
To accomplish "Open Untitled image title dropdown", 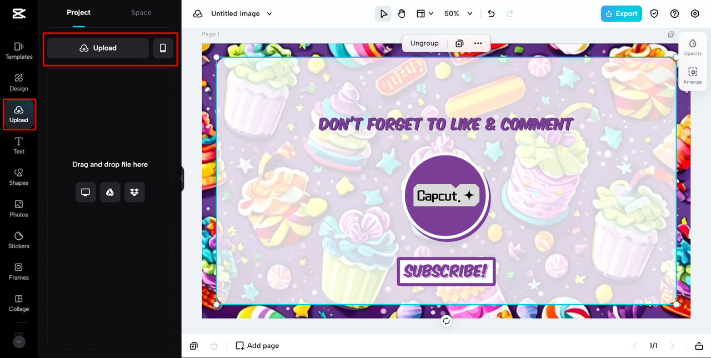I will click(241, 14).
